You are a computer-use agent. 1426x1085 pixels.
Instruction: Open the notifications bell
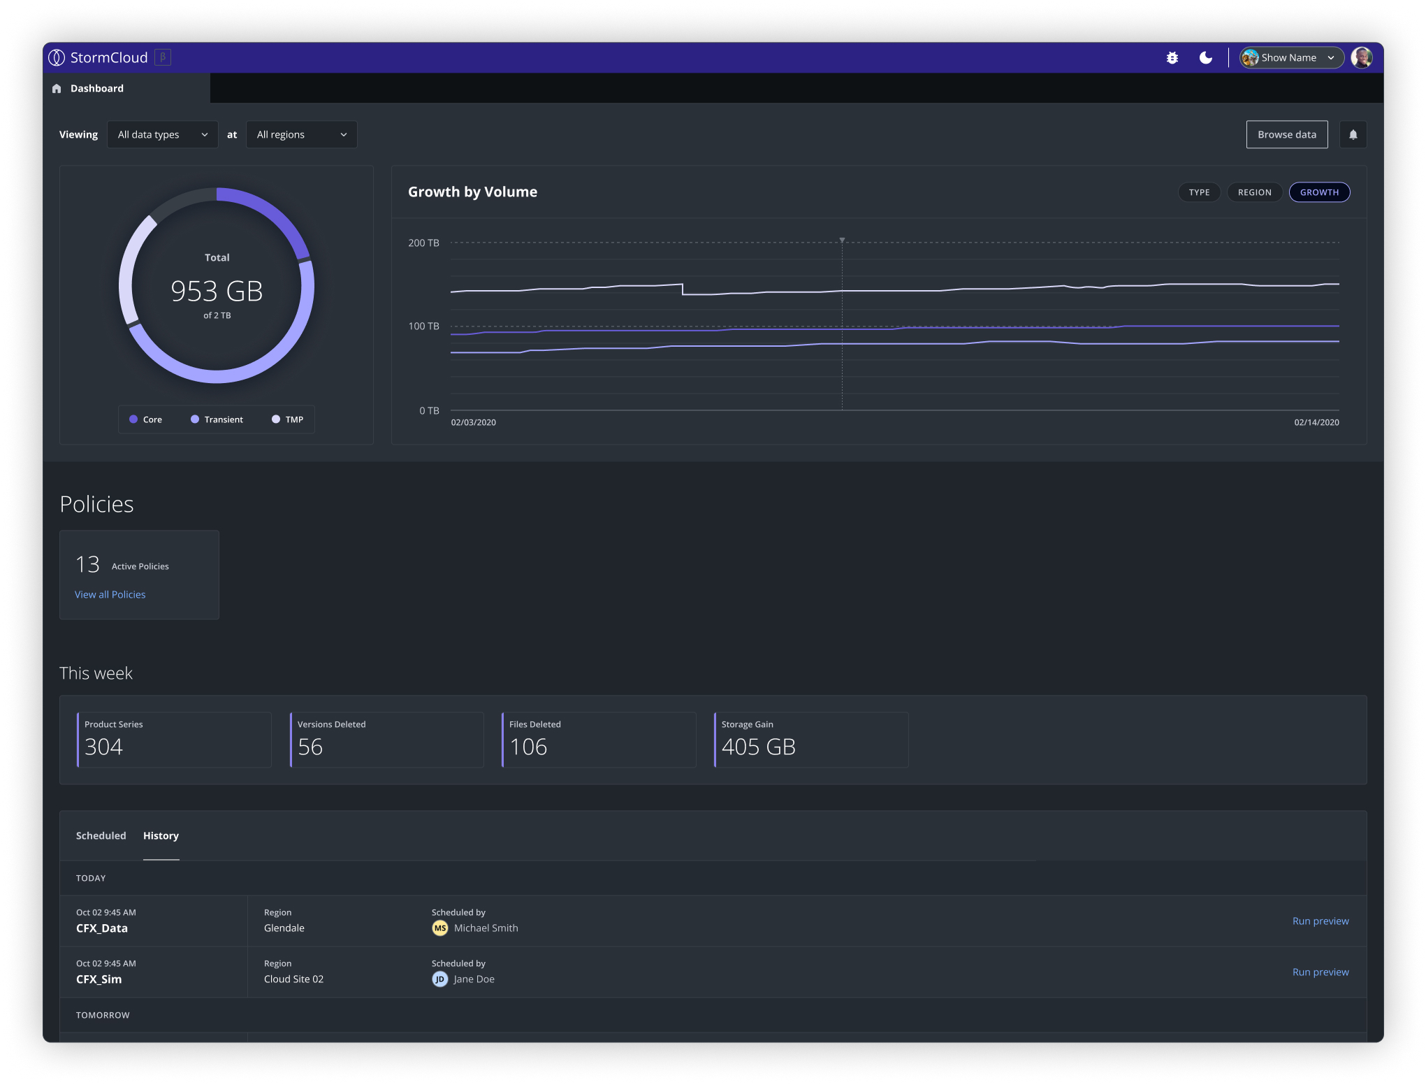1353,135
